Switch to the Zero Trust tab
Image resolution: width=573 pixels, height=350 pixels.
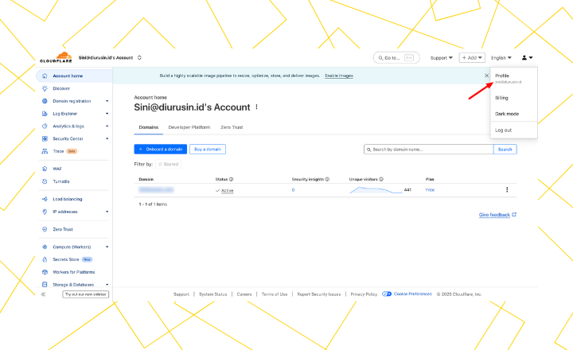[x=232, y=127]
